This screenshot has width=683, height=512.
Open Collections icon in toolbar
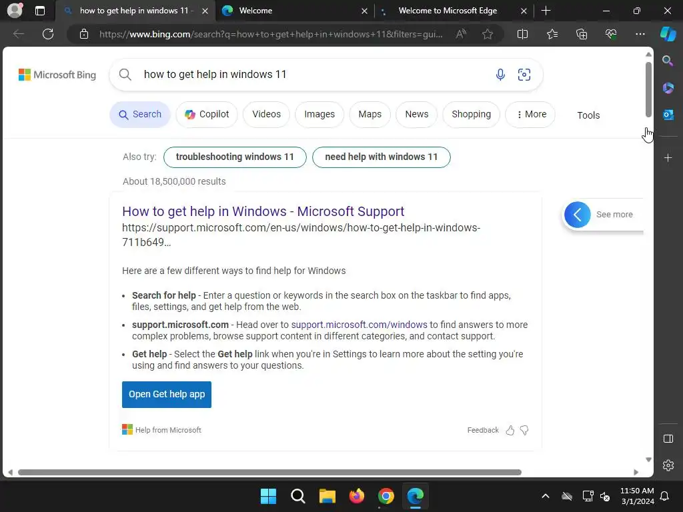(582, 34)
